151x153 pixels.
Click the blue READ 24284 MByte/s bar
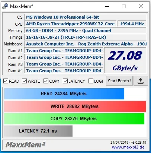click(64, 94)
